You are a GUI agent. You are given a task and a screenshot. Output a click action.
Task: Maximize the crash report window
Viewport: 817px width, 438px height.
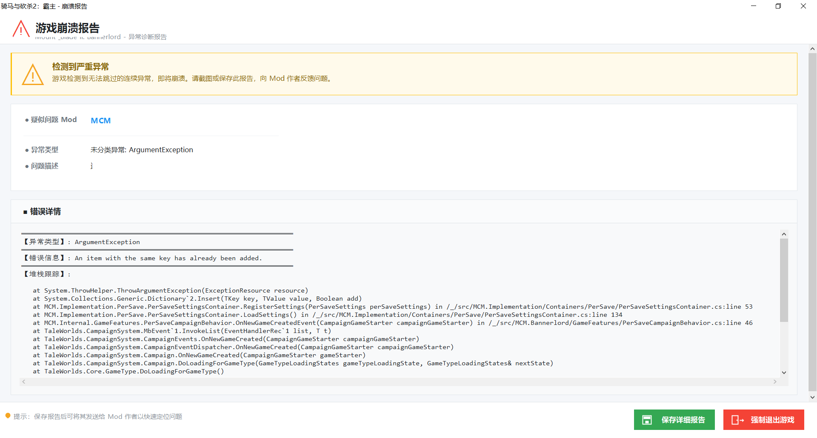click(x=778, y=6)
